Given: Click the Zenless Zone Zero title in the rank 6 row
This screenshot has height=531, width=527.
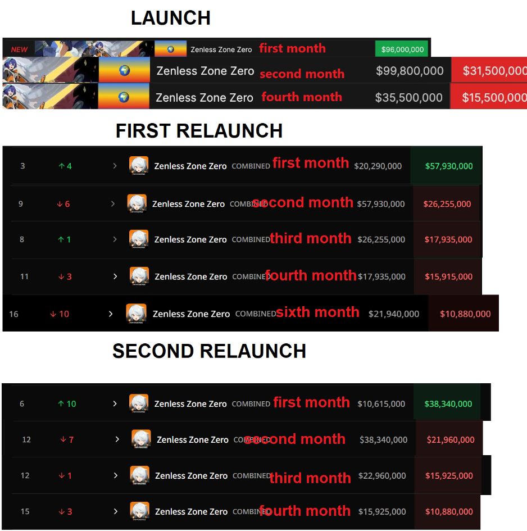Looking at the screenshot, I should point(190,403).
